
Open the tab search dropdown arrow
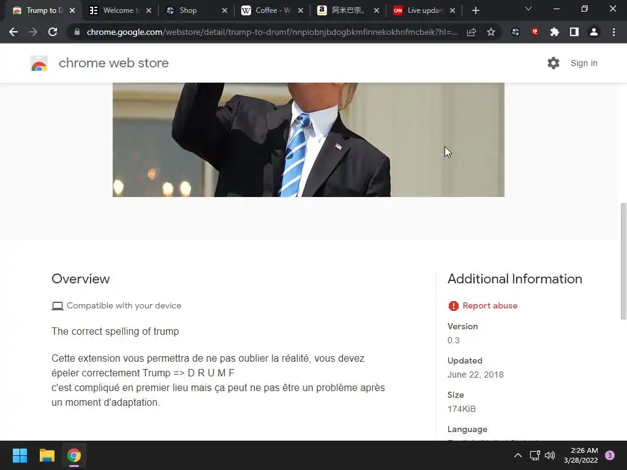coord(528,9)
